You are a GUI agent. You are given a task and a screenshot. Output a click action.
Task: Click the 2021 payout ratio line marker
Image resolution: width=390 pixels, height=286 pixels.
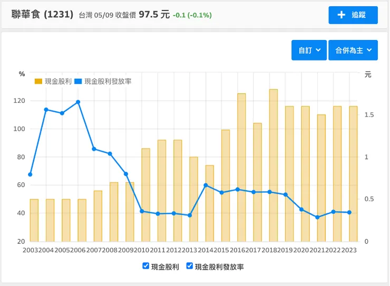tap(317, 217)
